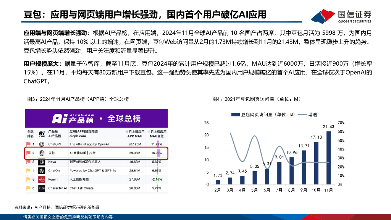Image resolution: width=391 pixels, height=220 pixels.
Task: Click the 增速 line swatch in the legend
Action: coord(302,115)
